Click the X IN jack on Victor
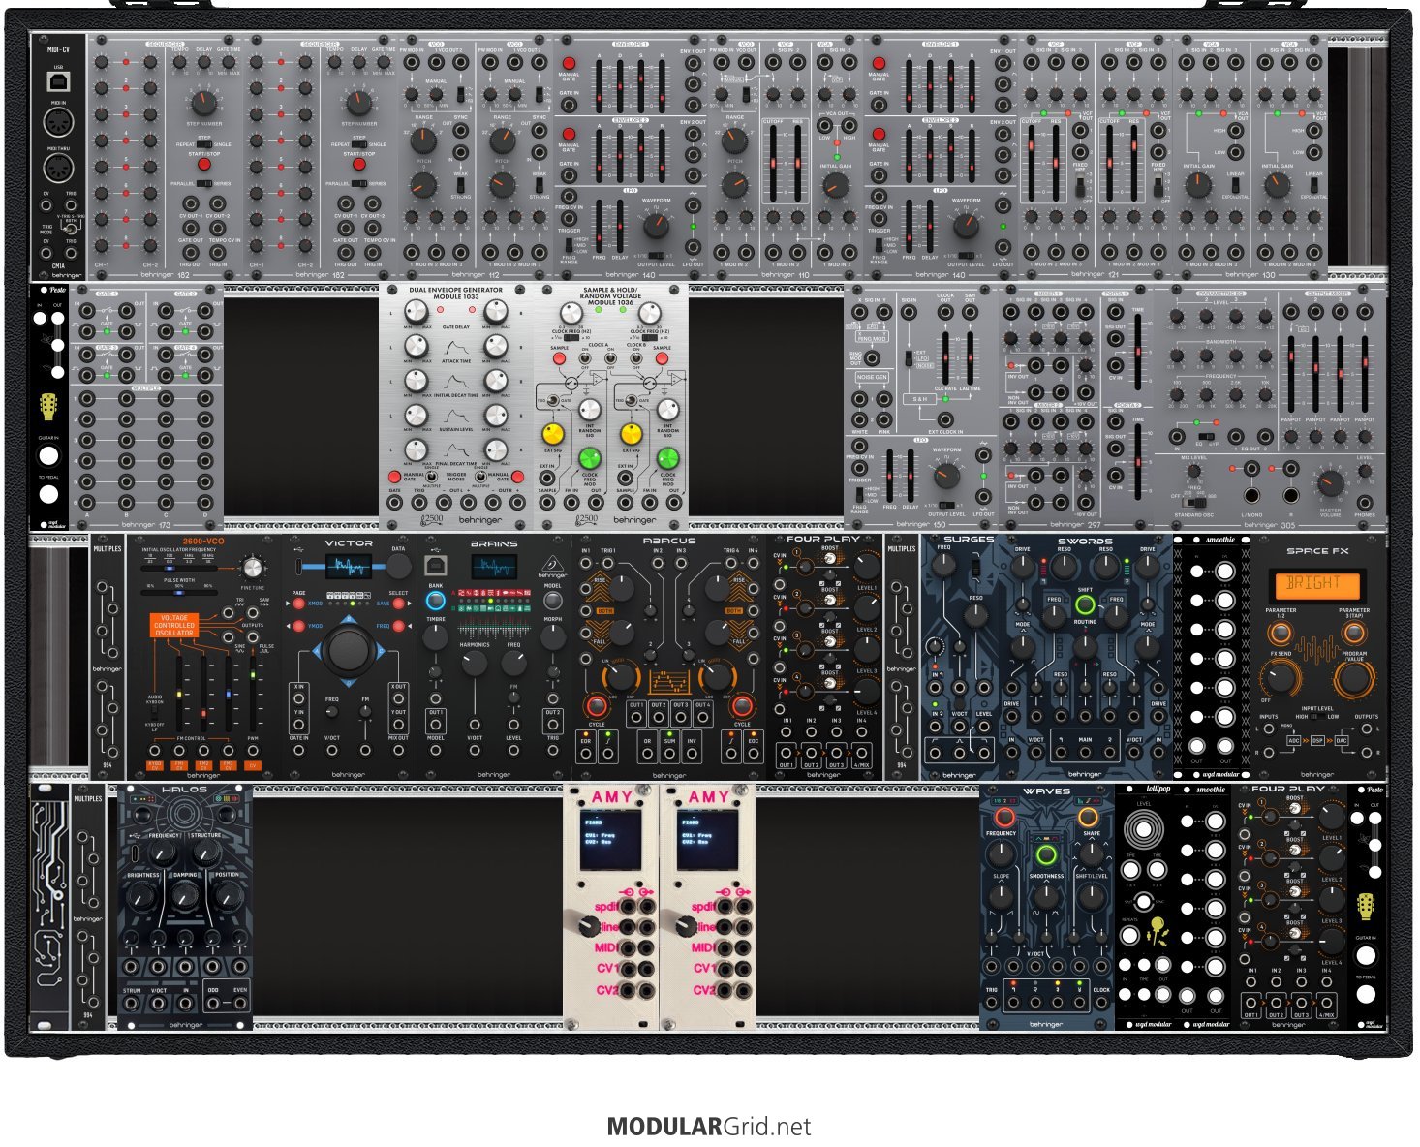This screenshot has height=1147, width=1420. (x=299, y=697)
